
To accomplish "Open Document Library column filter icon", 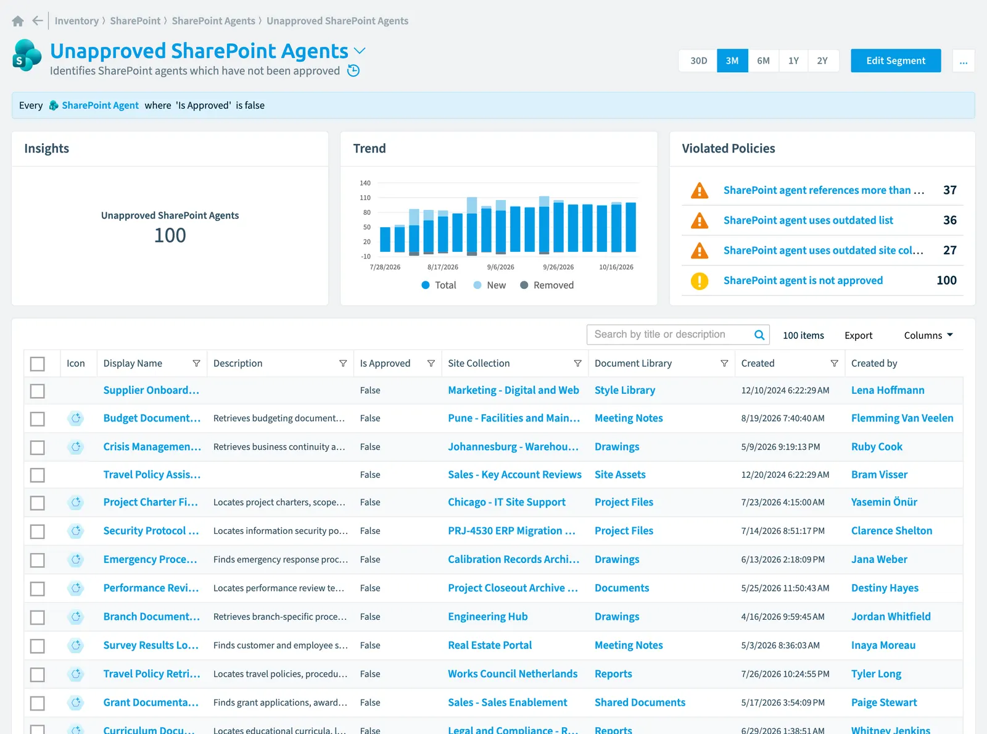I will pyautogui.click(x=724, y=364).
